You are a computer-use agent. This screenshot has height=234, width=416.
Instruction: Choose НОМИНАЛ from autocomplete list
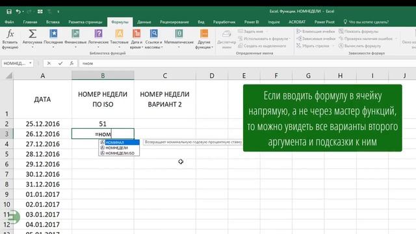tap(119, 142)
